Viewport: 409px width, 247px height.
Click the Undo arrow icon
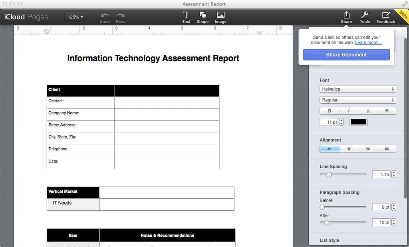105,16
